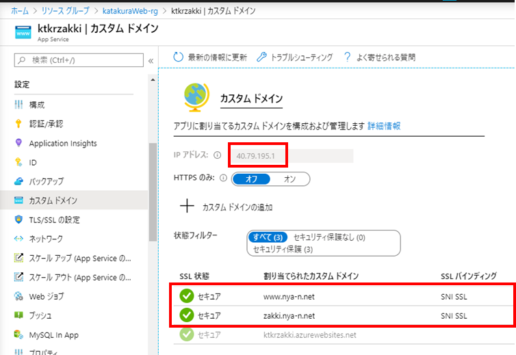Select すべて (3) status filter
Viewport: 516px width, 355px height.
click(268, 237)
